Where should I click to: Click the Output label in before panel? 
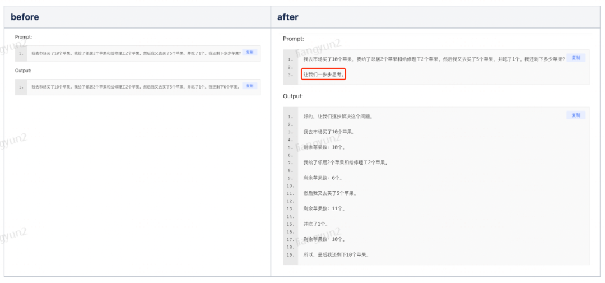(23, 71)
